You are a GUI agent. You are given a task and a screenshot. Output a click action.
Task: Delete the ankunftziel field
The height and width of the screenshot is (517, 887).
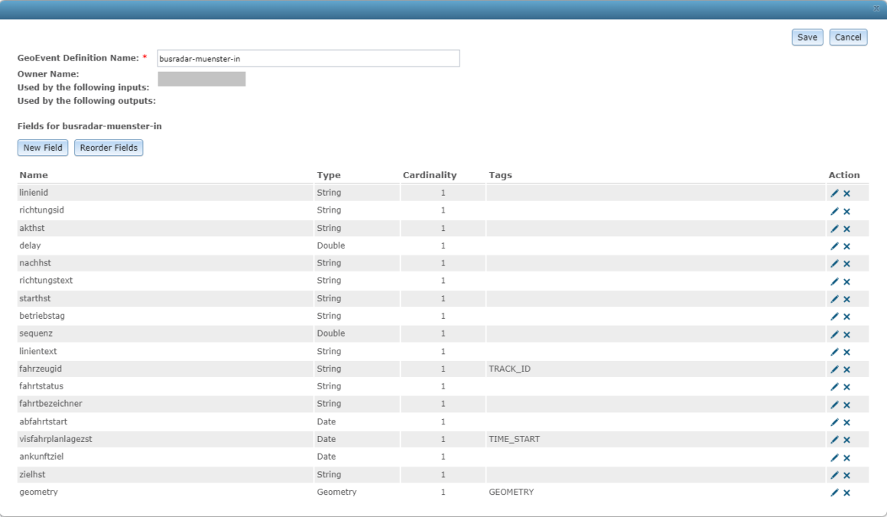[x=846, y=457]
